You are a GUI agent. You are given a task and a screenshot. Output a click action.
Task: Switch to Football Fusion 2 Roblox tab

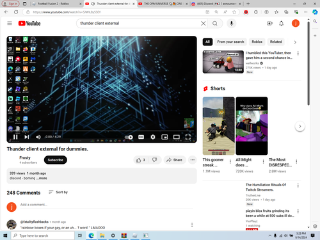tap(57, 4)
